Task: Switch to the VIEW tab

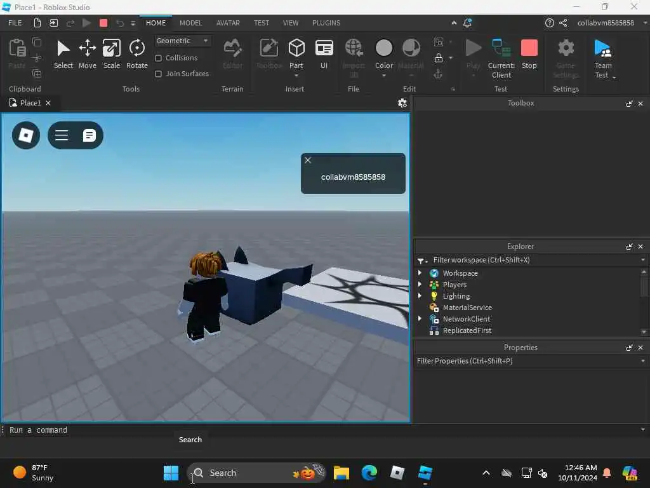Action: [290, 23]
